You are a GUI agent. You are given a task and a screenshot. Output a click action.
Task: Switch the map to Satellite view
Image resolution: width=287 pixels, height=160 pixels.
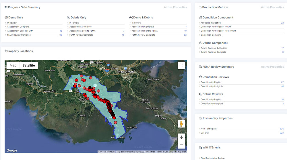[29, 65]
